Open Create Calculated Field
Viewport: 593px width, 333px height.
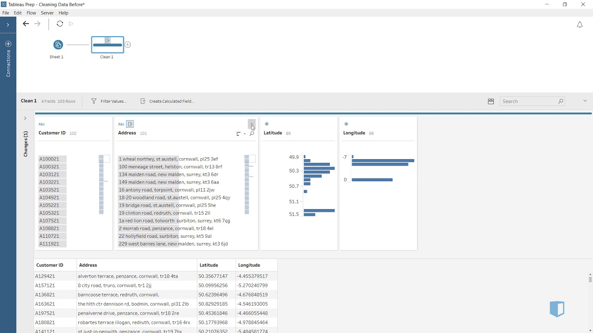tap(167, 101)
